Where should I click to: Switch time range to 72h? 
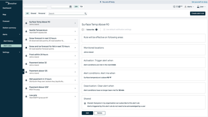(81, 6)
